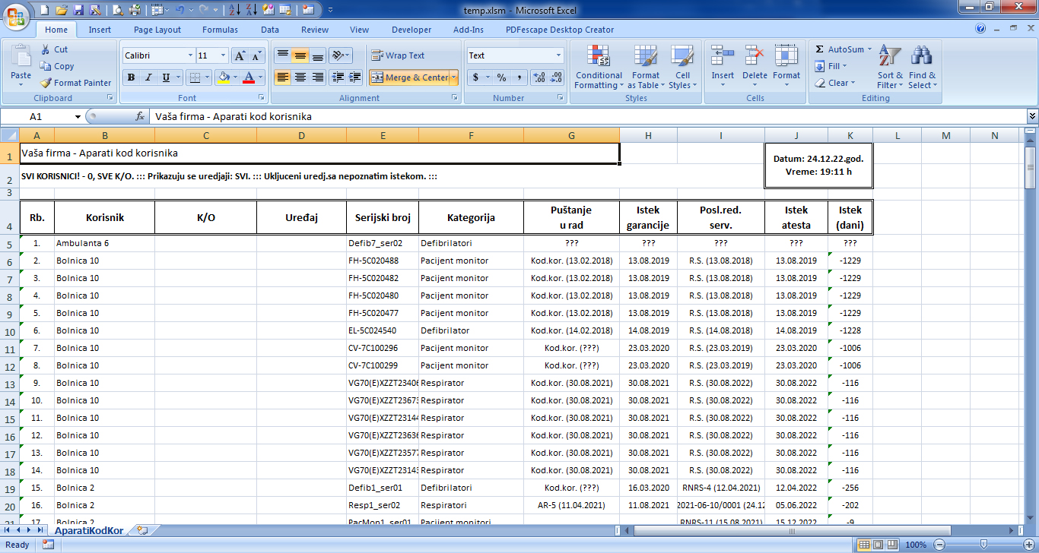The image size is (1039, 553).
Task: Open the Cell Styles gallery
Action: [682, 67]
